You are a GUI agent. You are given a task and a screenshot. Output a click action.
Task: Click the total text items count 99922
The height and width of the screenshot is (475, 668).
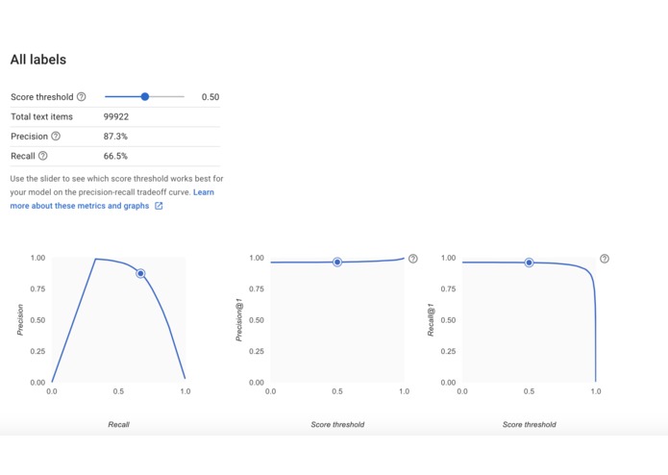(116, 117)
